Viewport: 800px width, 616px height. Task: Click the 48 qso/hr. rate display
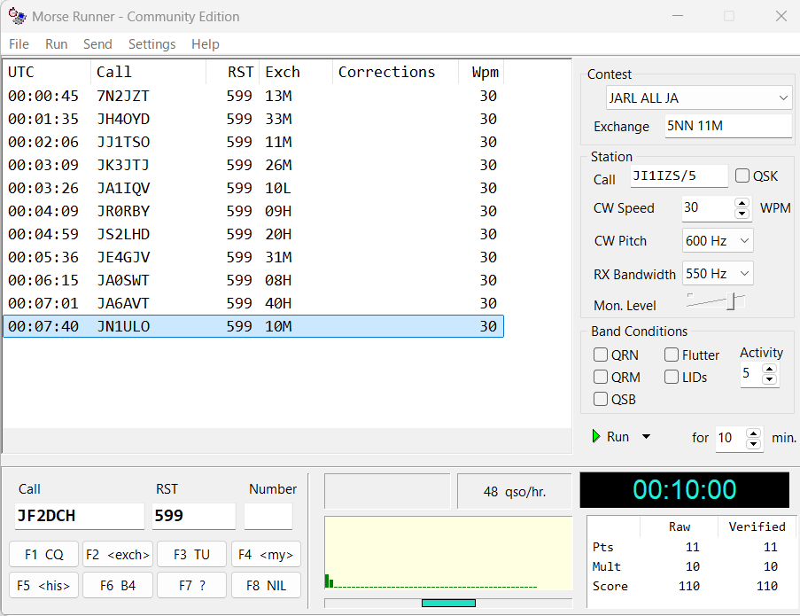pyautogui.click(x=514, y=492)
